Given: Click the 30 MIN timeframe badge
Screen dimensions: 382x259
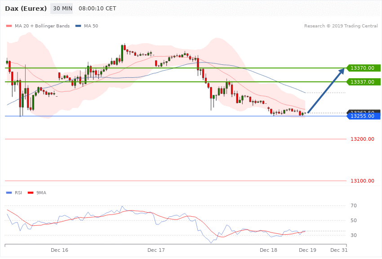Looking at the screenshot, I should [62, 9].
